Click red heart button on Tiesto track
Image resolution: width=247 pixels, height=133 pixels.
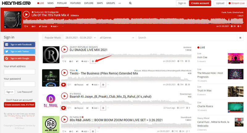(64, 85)
